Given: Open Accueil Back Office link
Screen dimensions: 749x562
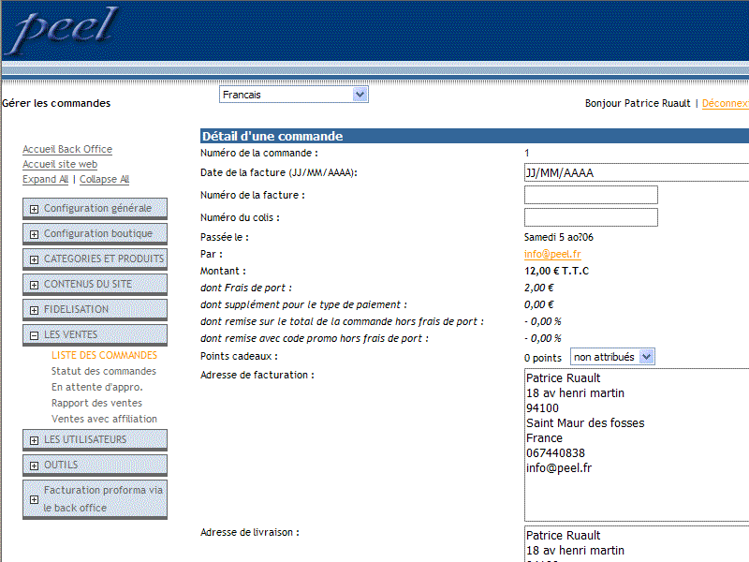Looking at the screenshot, I should tap(67, 149).
